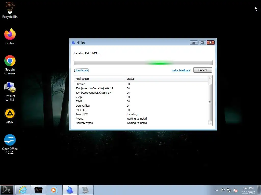Select the Chrome row in the list
Viewport: 261px width, 195px height.
click(x=141, y=84)
